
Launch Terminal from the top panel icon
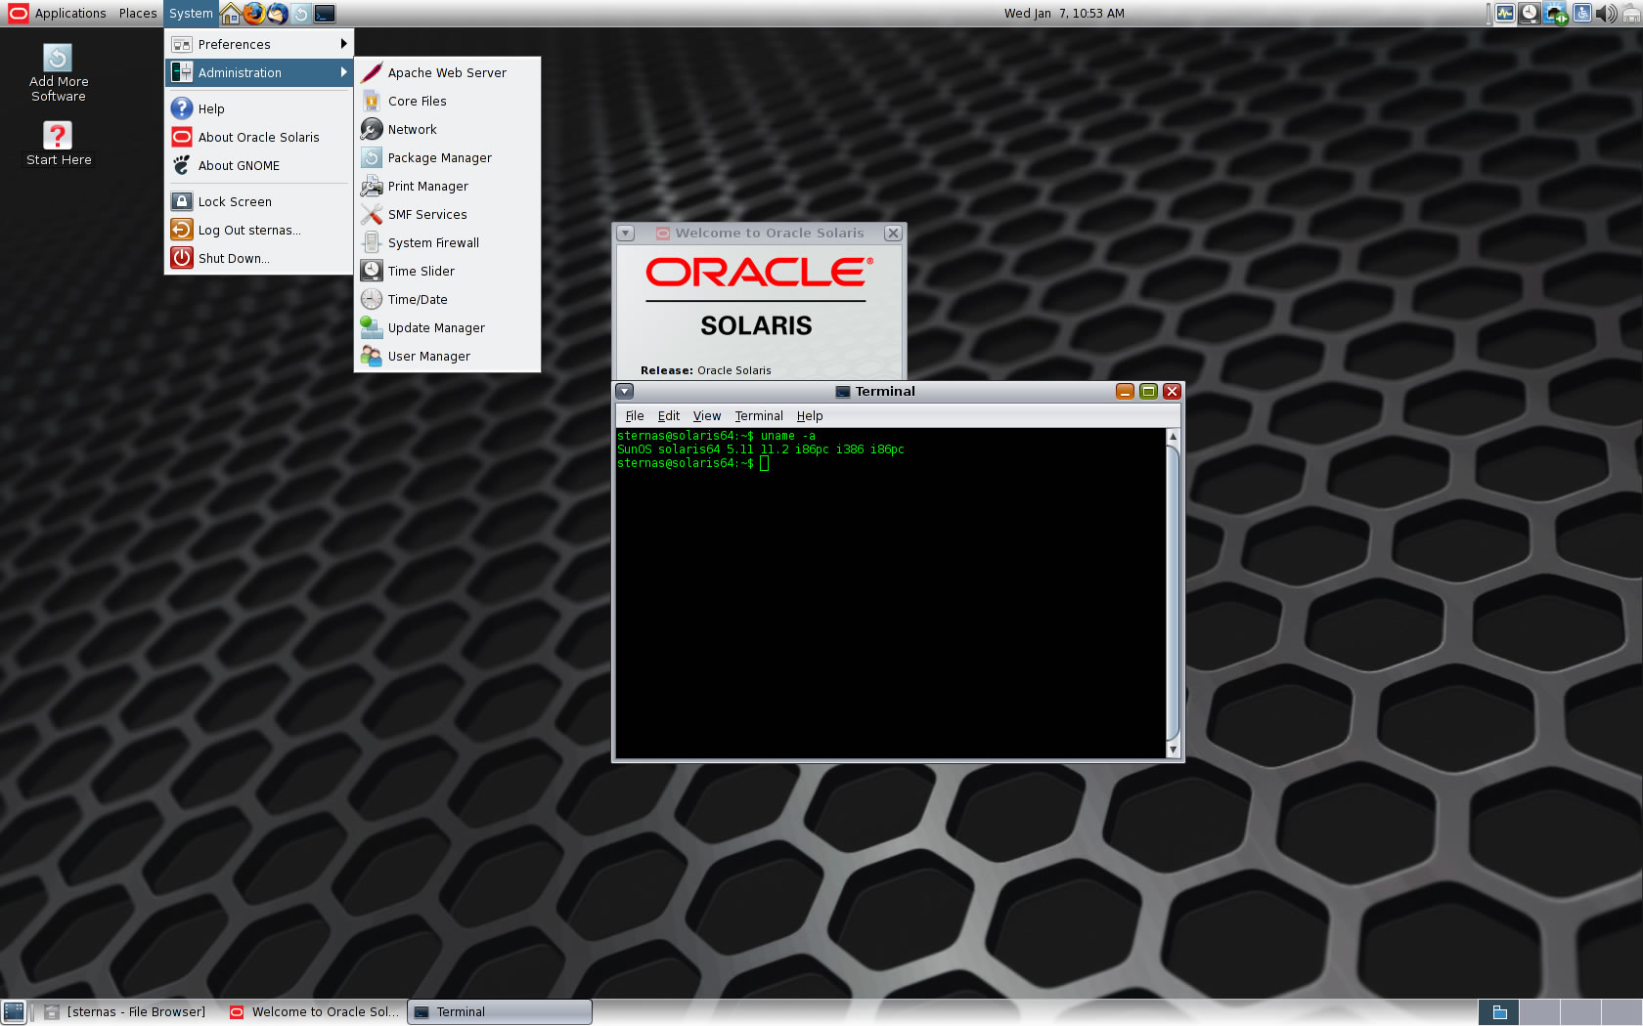click(325, 14)
